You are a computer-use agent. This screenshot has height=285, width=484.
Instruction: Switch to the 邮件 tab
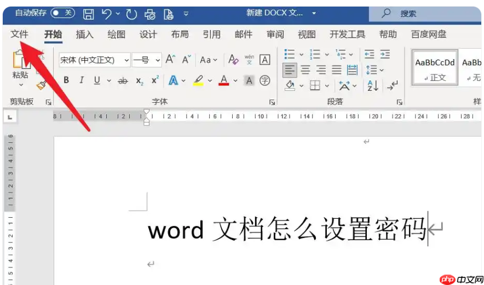click(244, 34)
